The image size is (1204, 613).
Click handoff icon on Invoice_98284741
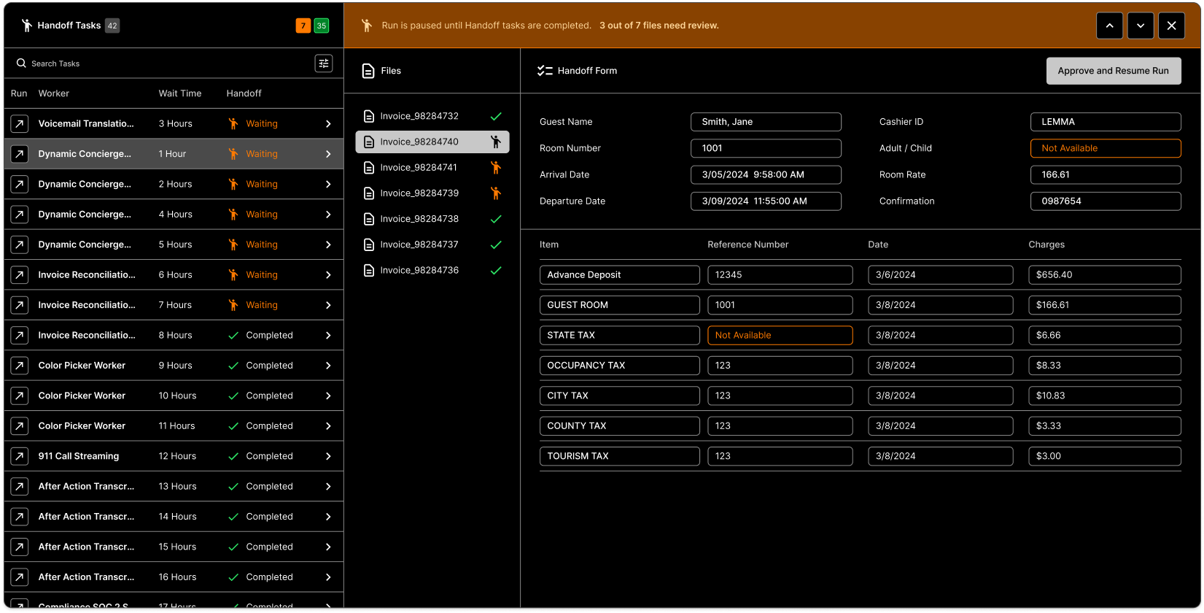pos(496,168)
